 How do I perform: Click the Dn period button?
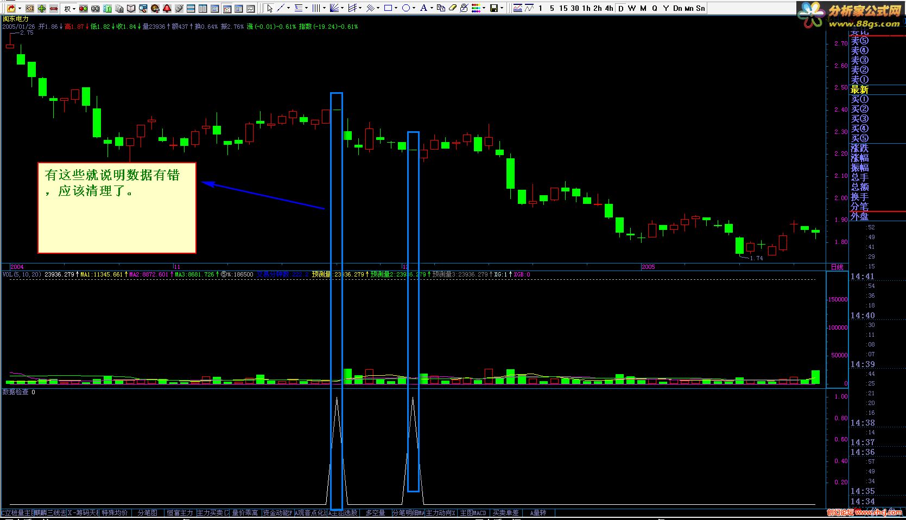click(677, 8)
